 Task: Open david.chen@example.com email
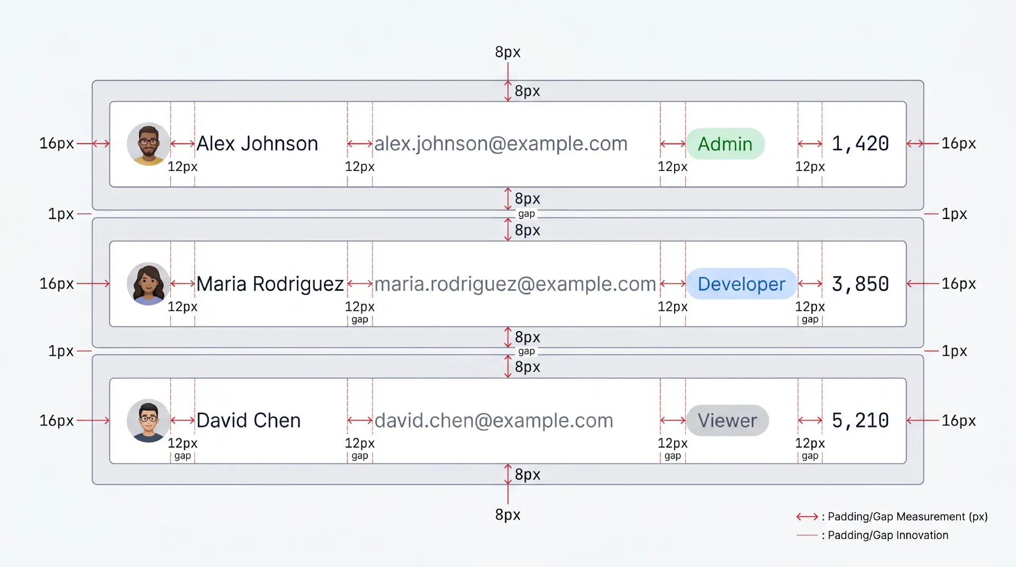(494, 420)
